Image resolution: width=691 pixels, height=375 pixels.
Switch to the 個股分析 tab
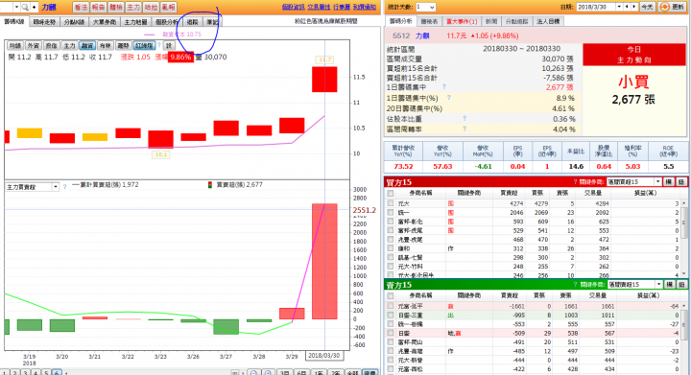pos(167,22)
